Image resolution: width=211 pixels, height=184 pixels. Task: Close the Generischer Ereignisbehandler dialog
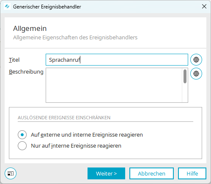click(204, 6)
